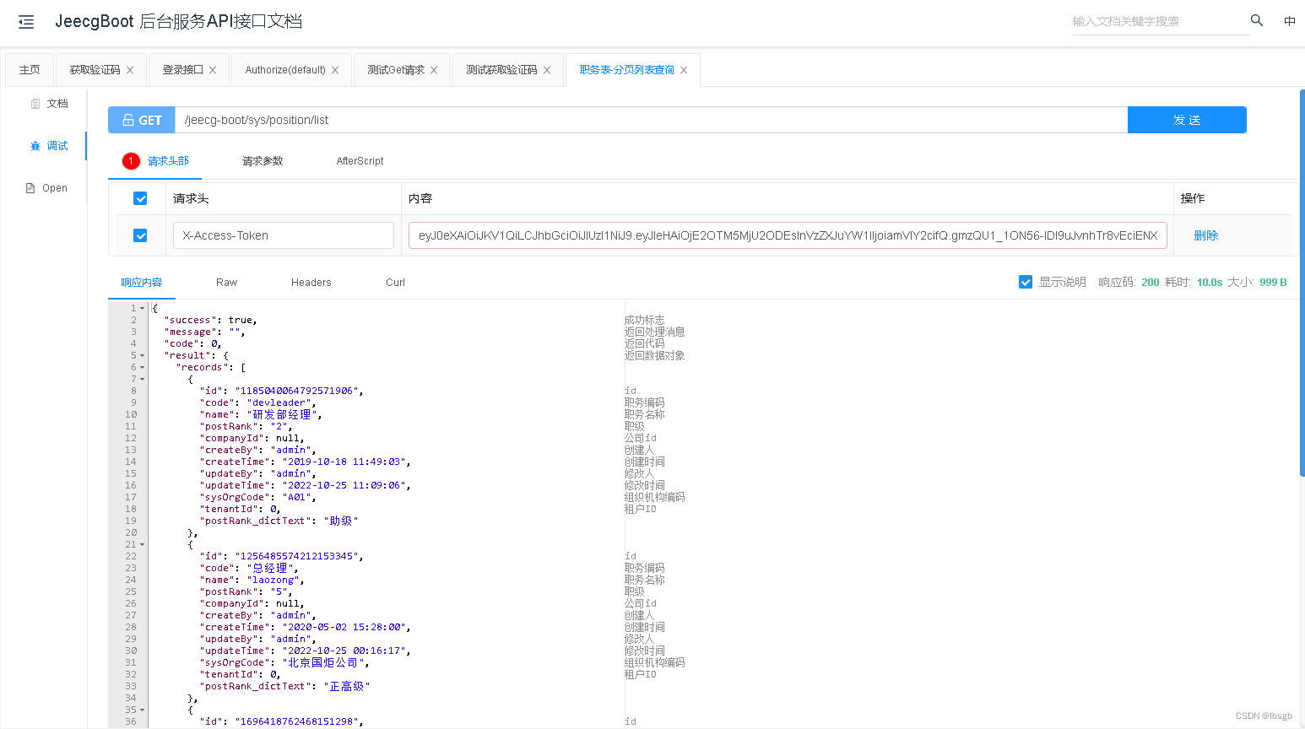Switch to the 请求参数 tab
The height and width of the screenshot is (729, 1305).
262,160
